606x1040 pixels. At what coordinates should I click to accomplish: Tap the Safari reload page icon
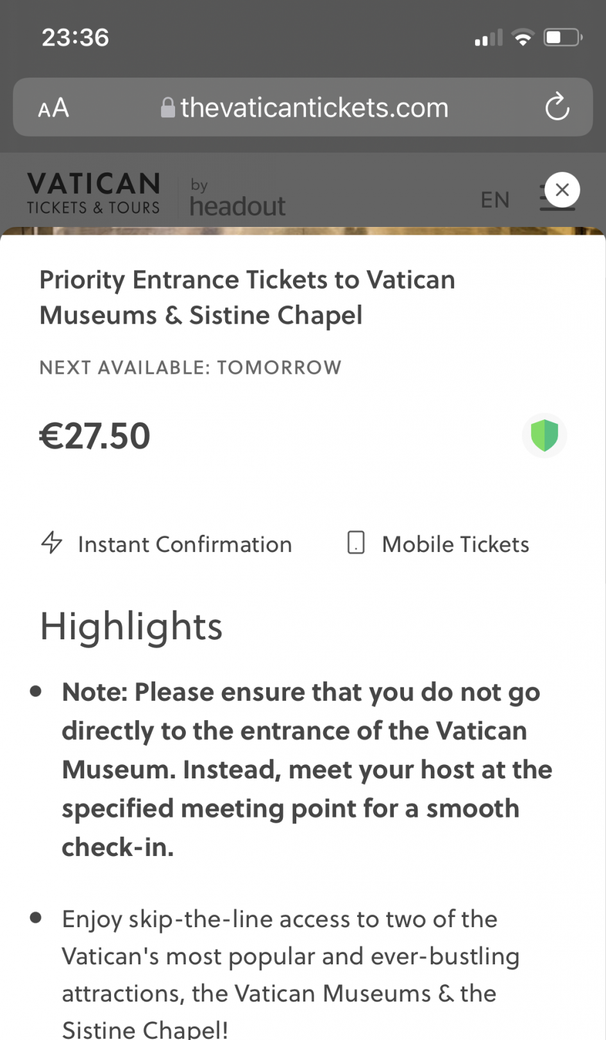point(557,107)
